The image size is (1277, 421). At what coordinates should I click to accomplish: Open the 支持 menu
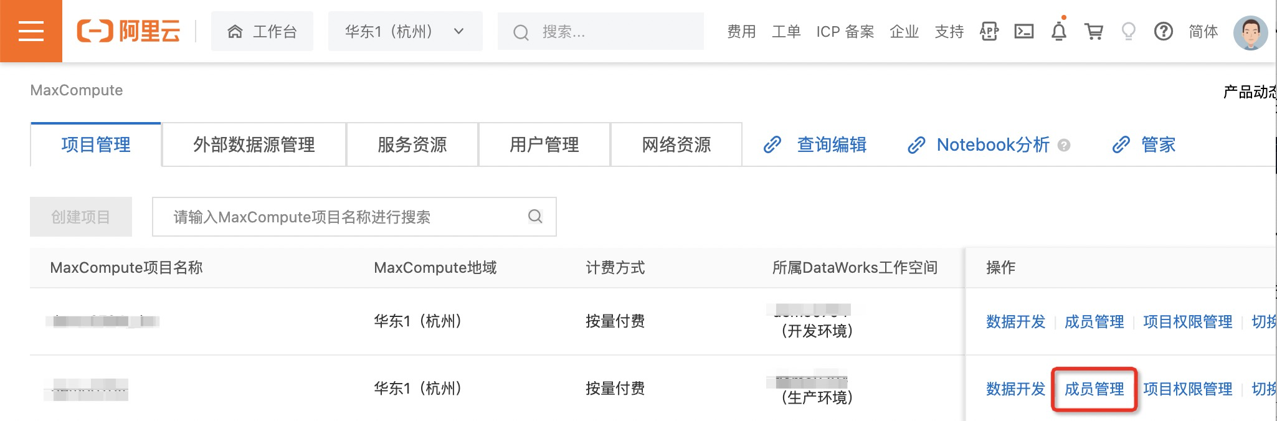pos(949,32)
